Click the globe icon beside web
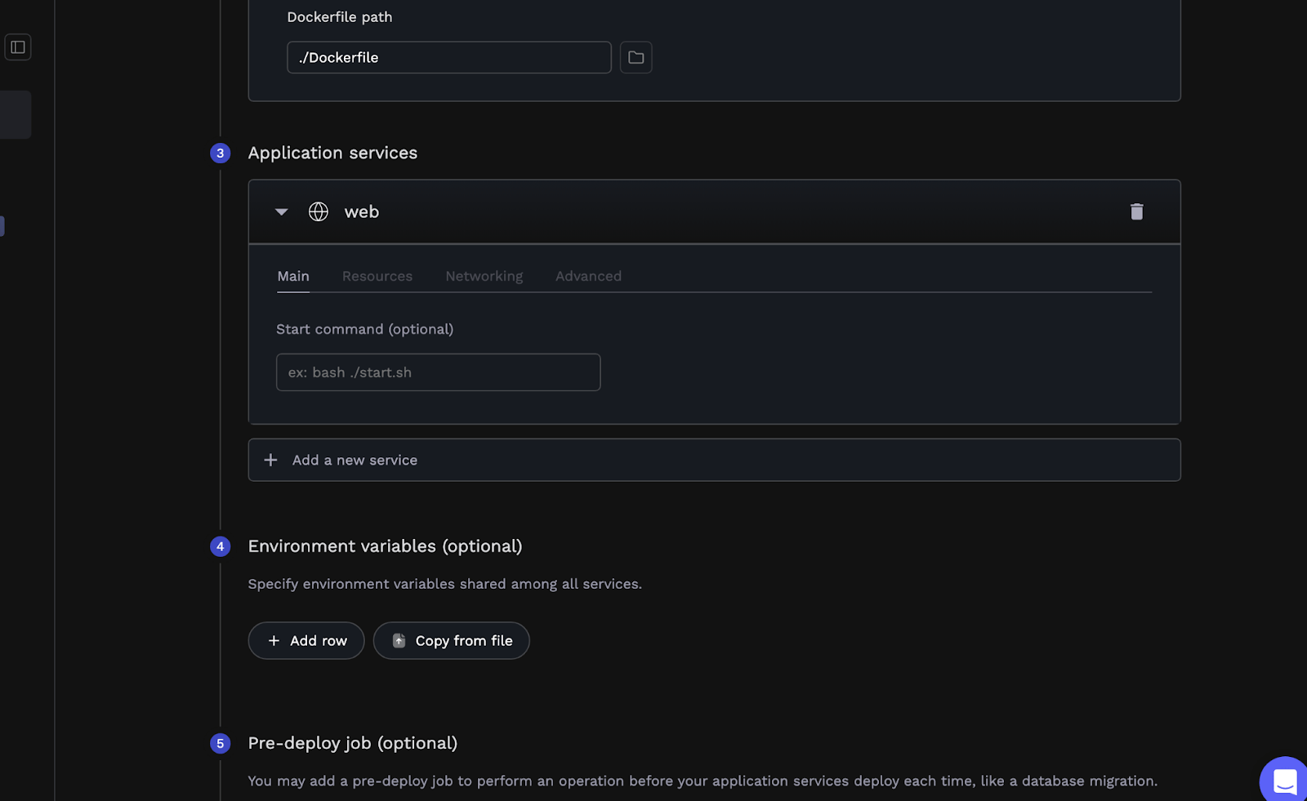Image resolution: width=1307 pixels, height=801 pixels. [319, 211]
